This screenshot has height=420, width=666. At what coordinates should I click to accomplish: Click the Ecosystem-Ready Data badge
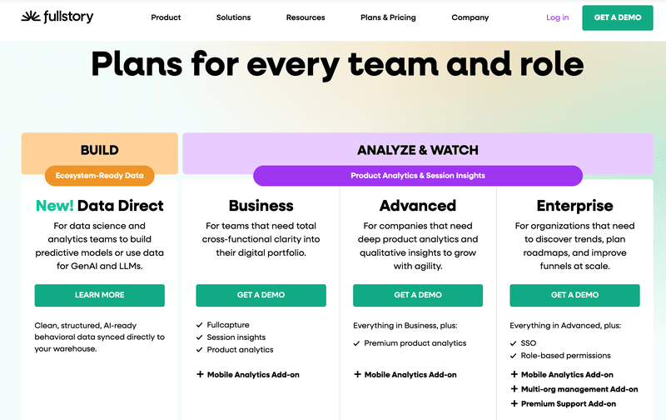click(x=99, y=176)
